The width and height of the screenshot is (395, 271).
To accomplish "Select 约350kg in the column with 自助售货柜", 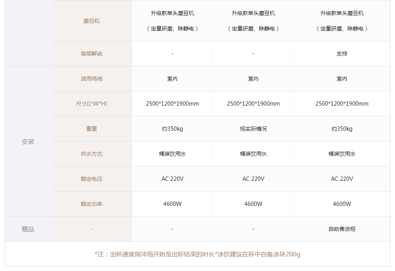I will tap(342, 129).
